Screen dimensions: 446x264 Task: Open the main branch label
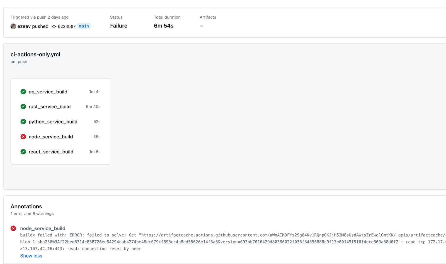pos(84,26)
